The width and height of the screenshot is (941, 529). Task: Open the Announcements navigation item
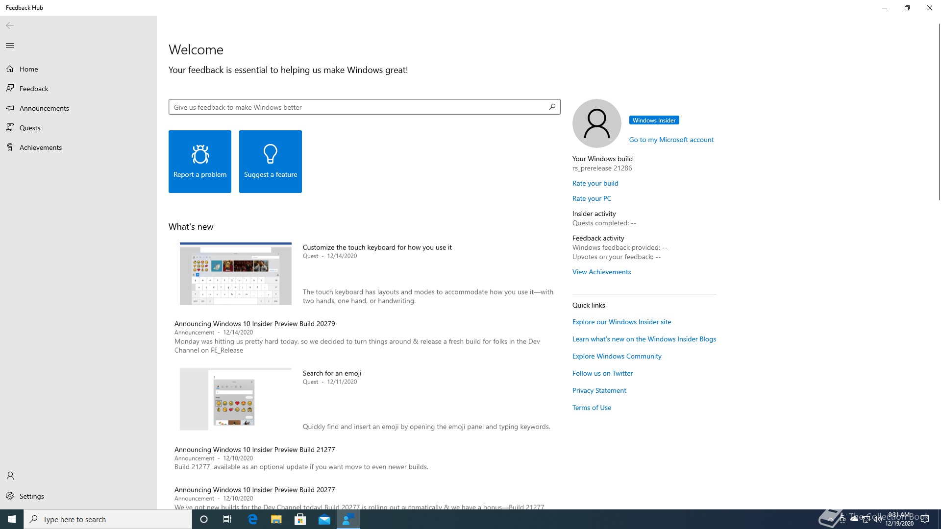click(x=78, y=108)
